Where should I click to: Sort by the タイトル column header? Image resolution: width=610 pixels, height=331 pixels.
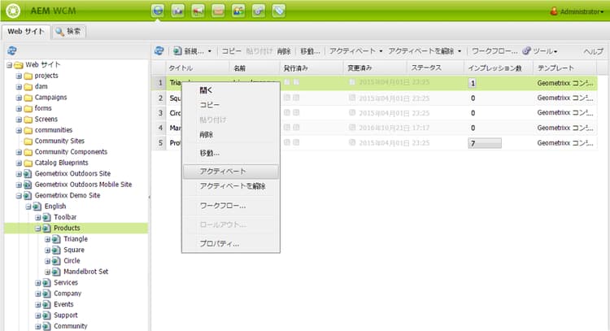198,68
